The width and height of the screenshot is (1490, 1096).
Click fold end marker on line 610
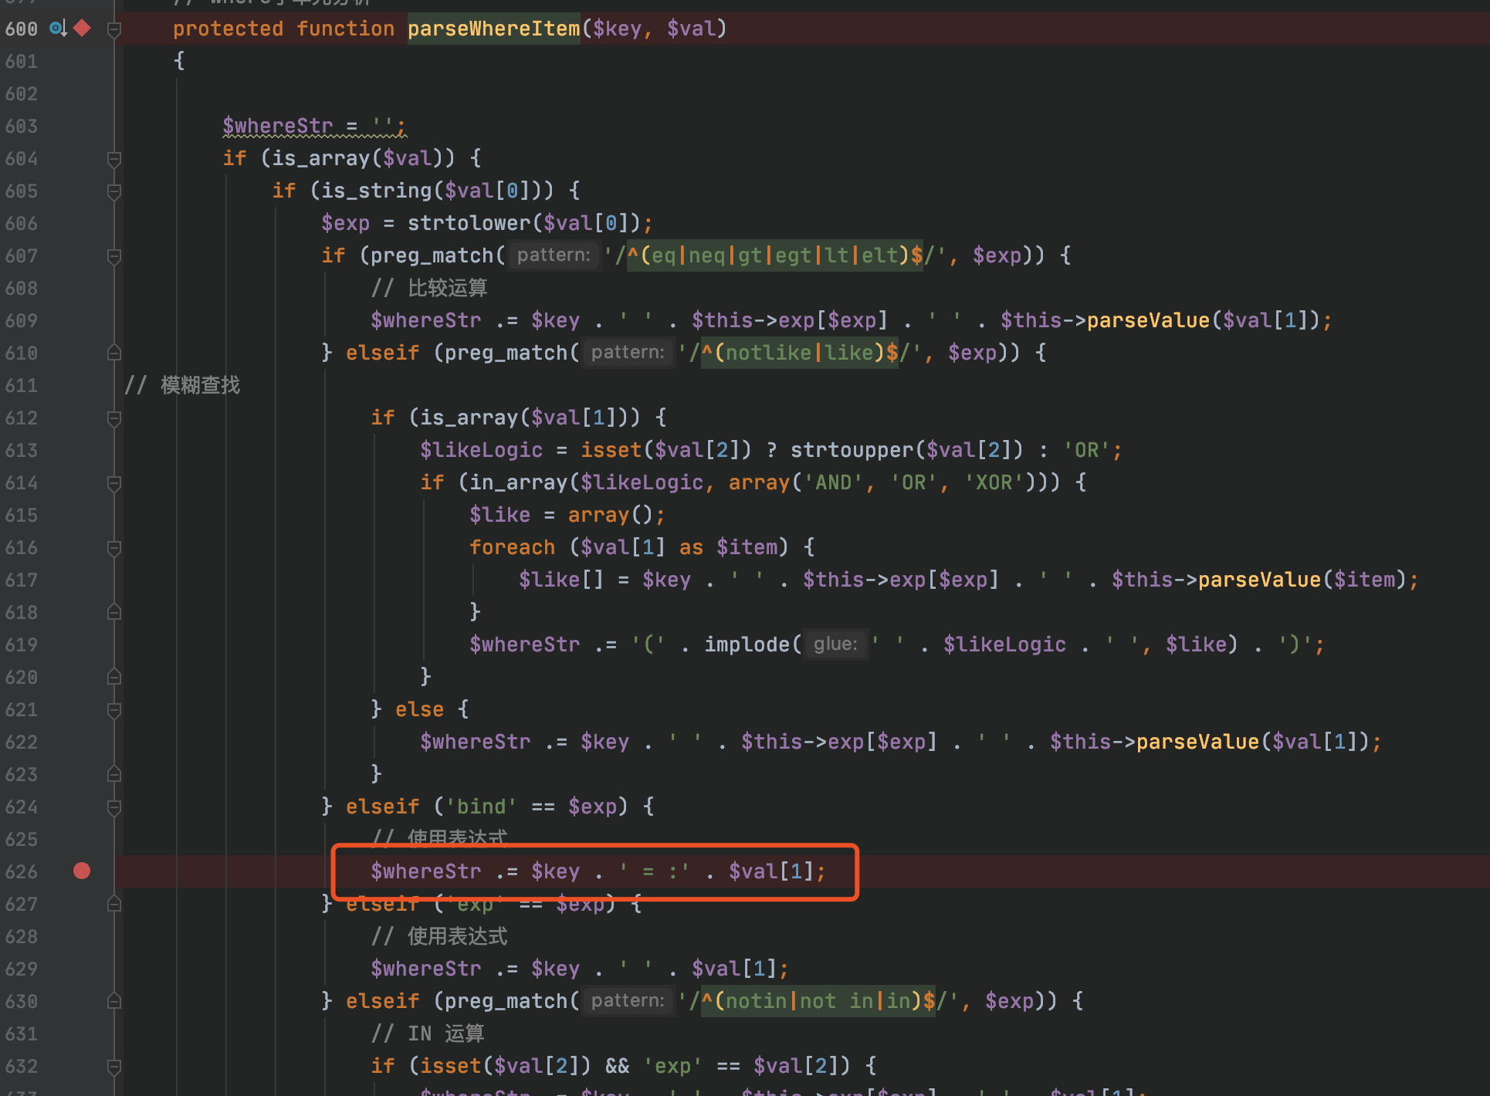(x=114, y=353)
